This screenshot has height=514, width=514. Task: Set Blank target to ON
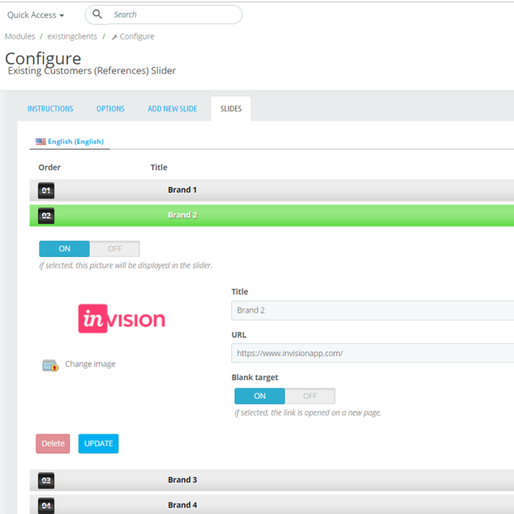(260, 396)
